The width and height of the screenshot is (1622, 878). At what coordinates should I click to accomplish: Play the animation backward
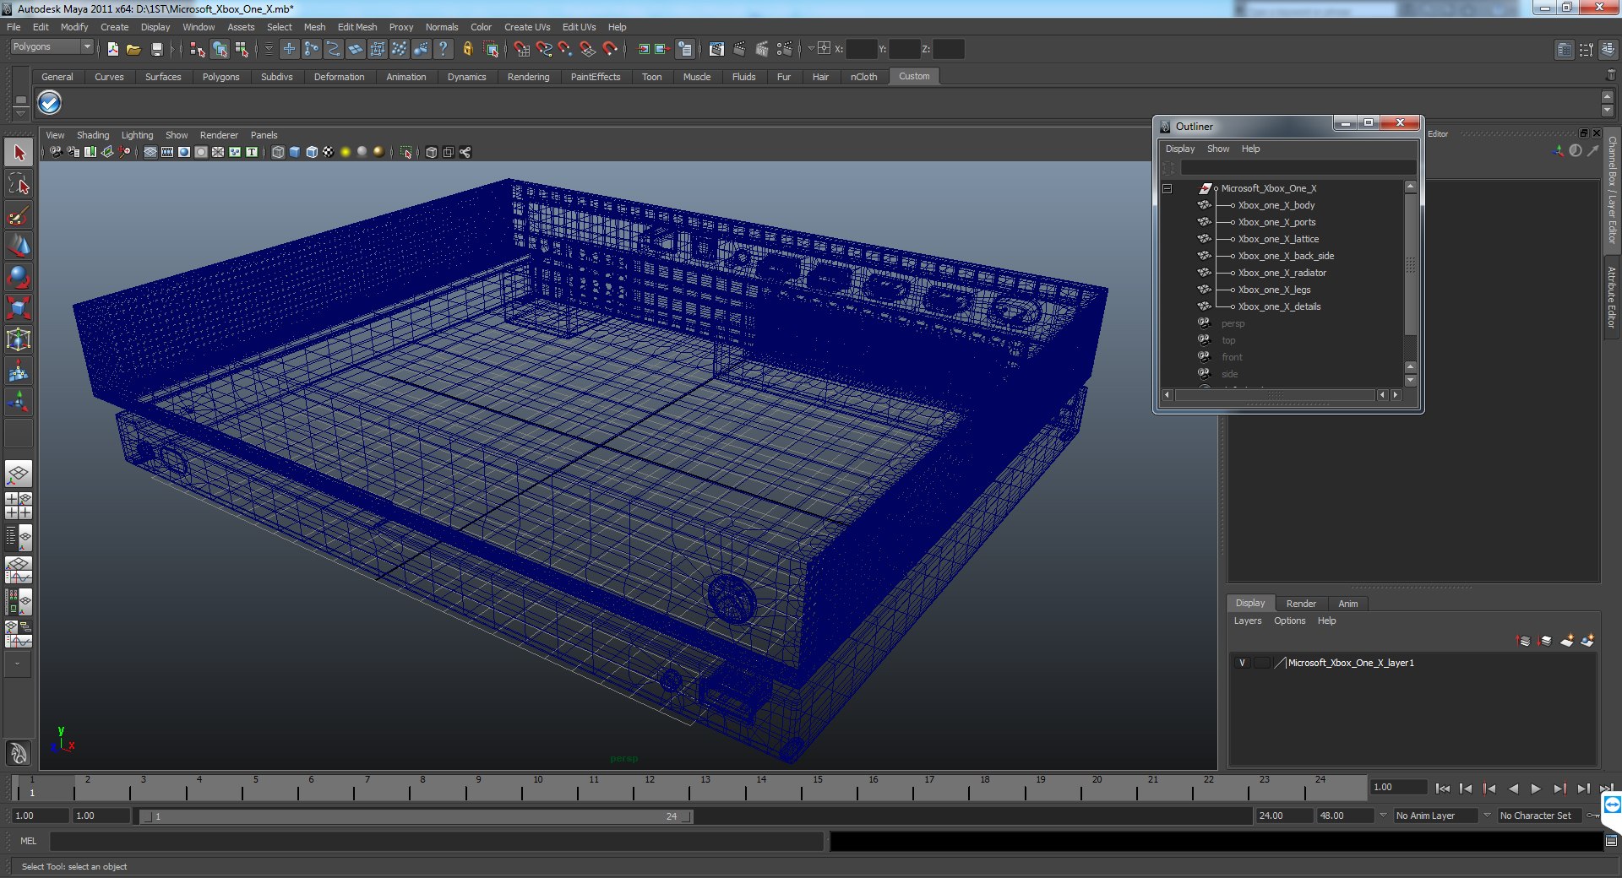[x=1513, y=789]
